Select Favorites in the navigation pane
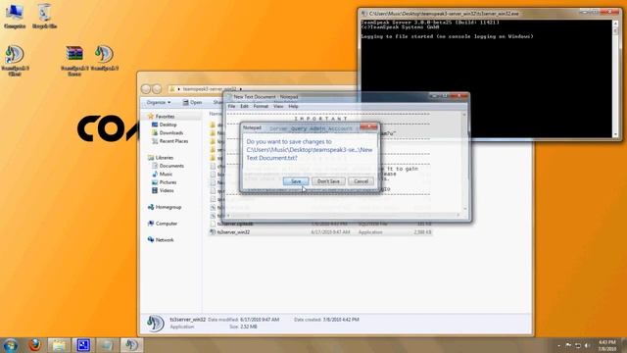Image resolution: width=627 pixels, height=353 pixels. coord(165,116)
